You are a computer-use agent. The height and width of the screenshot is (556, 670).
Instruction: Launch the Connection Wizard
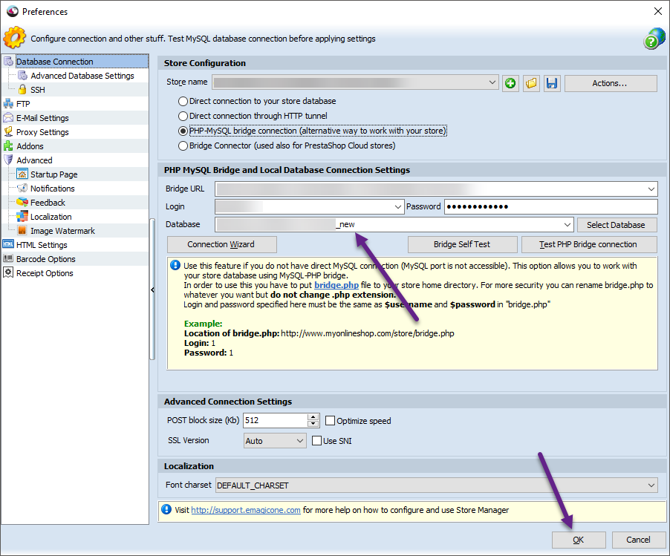222,244
